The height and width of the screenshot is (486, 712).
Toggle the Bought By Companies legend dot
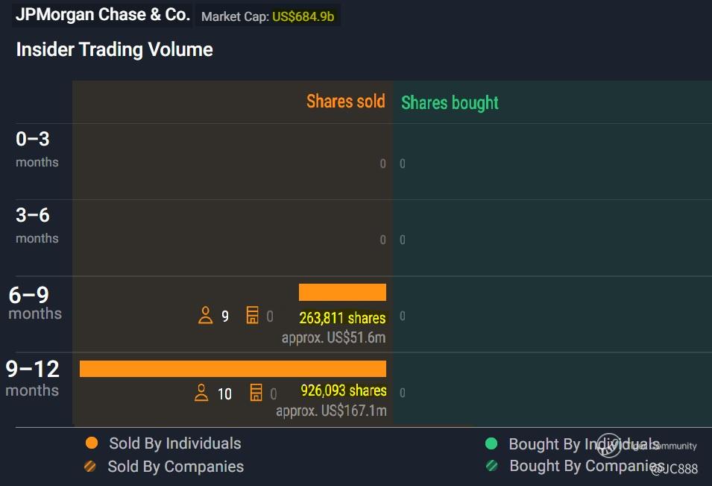[x=491, y=466]
